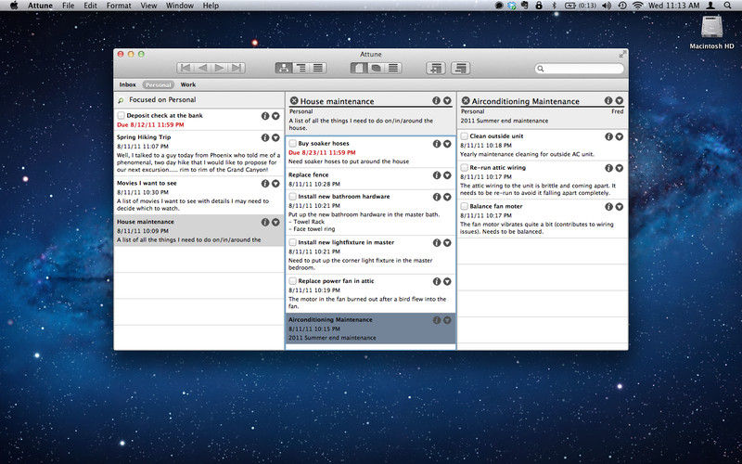This screenshot has width=742, height=464.
Task: Show info for Balance fan moter
Action: point(608,207)
